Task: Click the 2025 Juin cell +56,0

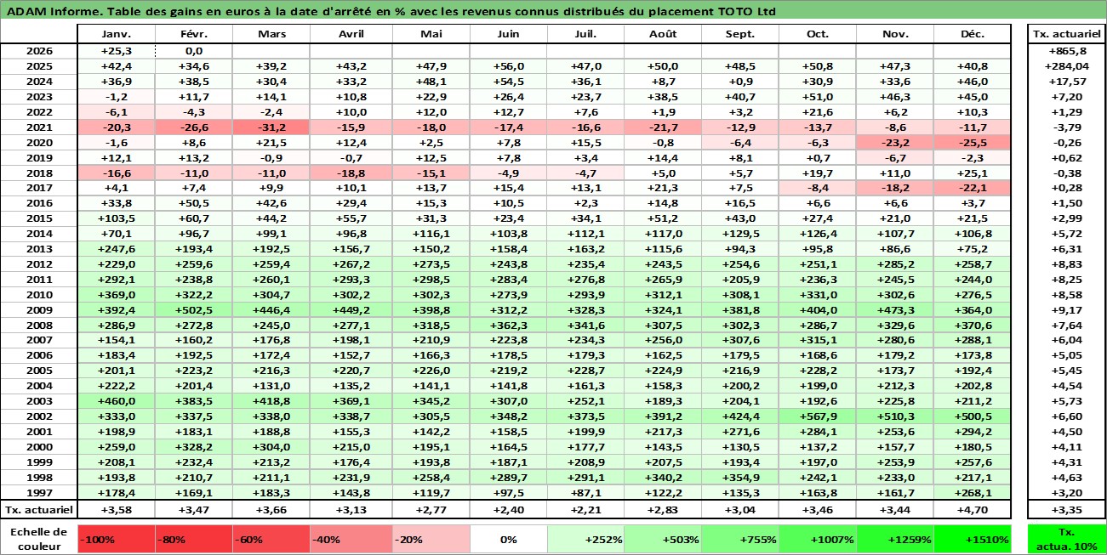Action: click(x=509, y=66)
